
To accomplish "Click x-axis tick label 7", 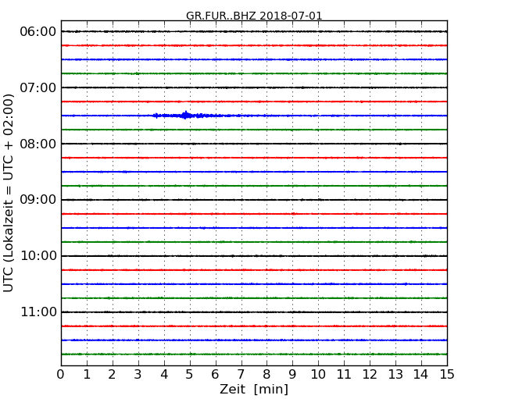I will click(241, 375).
